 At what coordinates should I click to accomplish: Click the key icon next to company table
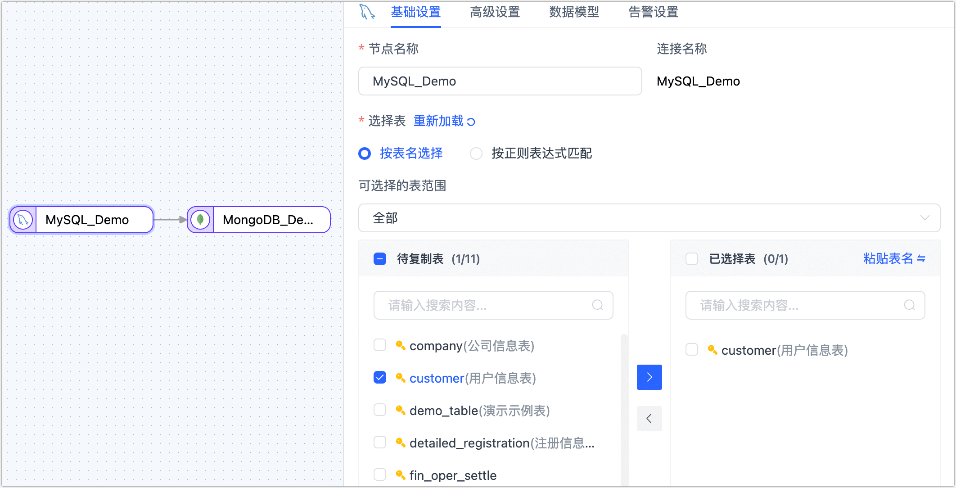[x=400, y=345]
